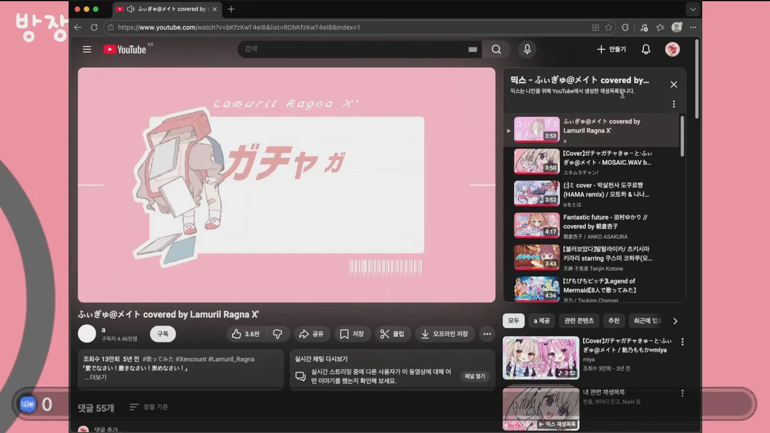The height and width of the screenshot is (433, 770).
Task: Select the a 제공 filter chip
Action: click(541, 321)
